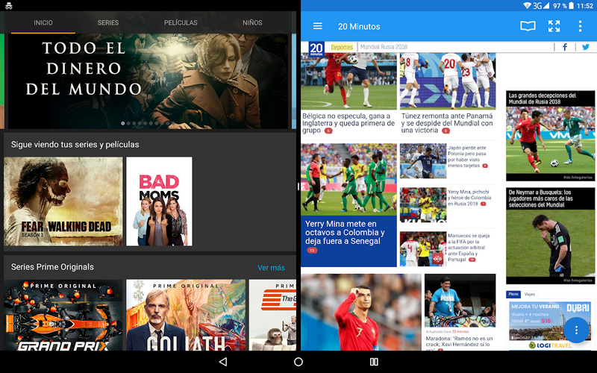Open De Neymar a Busquets gallery

(x=550, y=236)
